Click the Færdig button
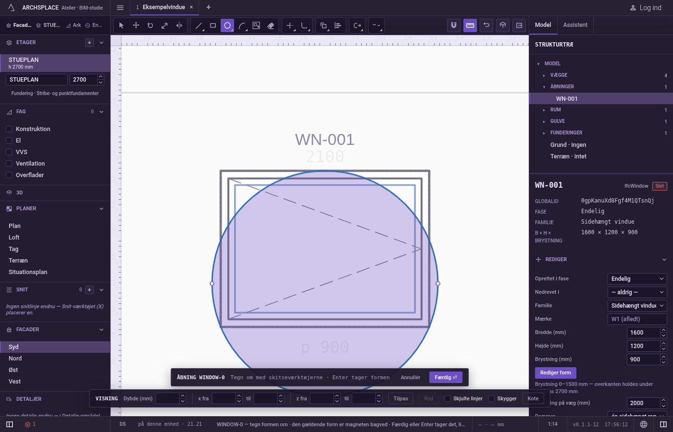 tap(446, 377)
